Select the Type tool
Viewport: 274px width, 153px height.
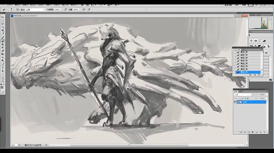click(x=3, y=68)
